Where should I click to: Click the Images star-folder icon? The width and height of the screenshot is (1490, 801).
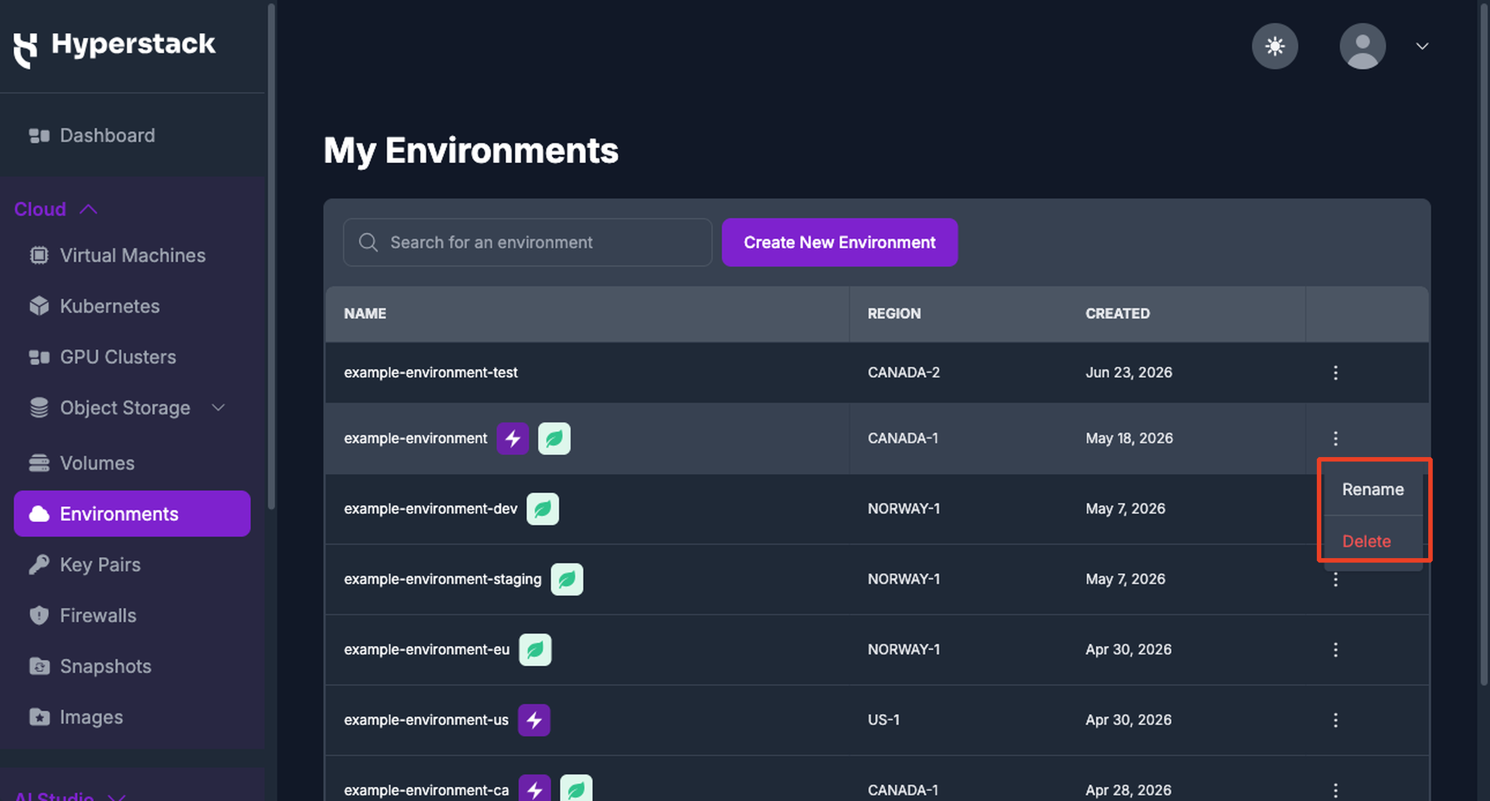pos(39,717)
